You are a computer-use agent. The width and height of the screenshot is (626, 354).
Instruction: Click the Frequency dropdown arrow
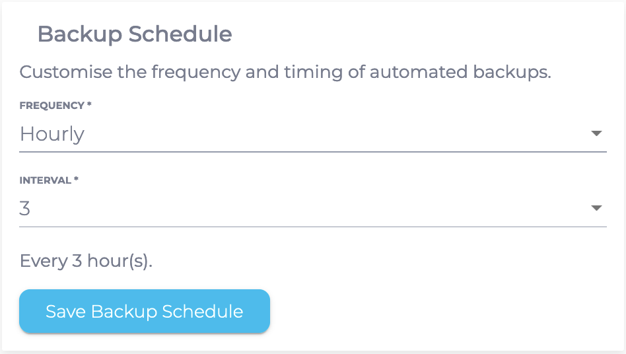click(596, 133)
